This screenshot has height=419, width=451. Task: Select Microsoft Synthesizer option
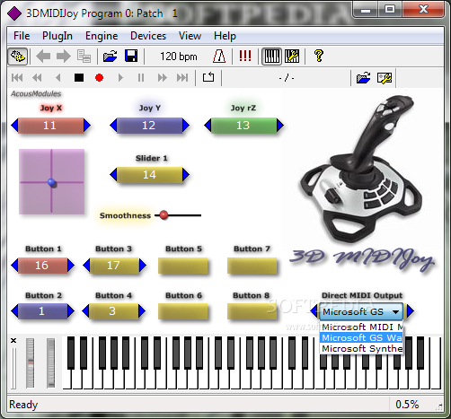(x=361, y=348)
